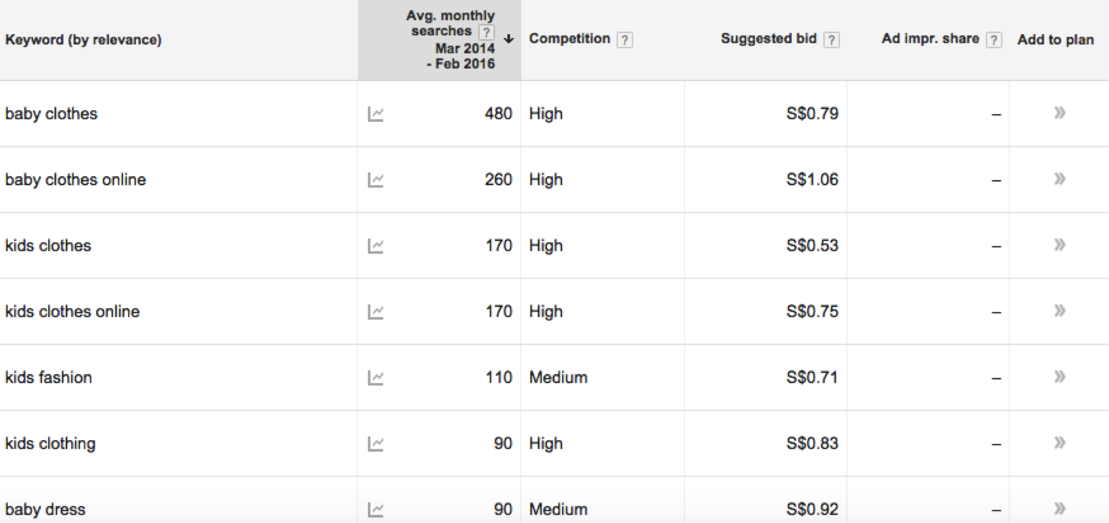Click help question mark beside Suggested bid

831,40
